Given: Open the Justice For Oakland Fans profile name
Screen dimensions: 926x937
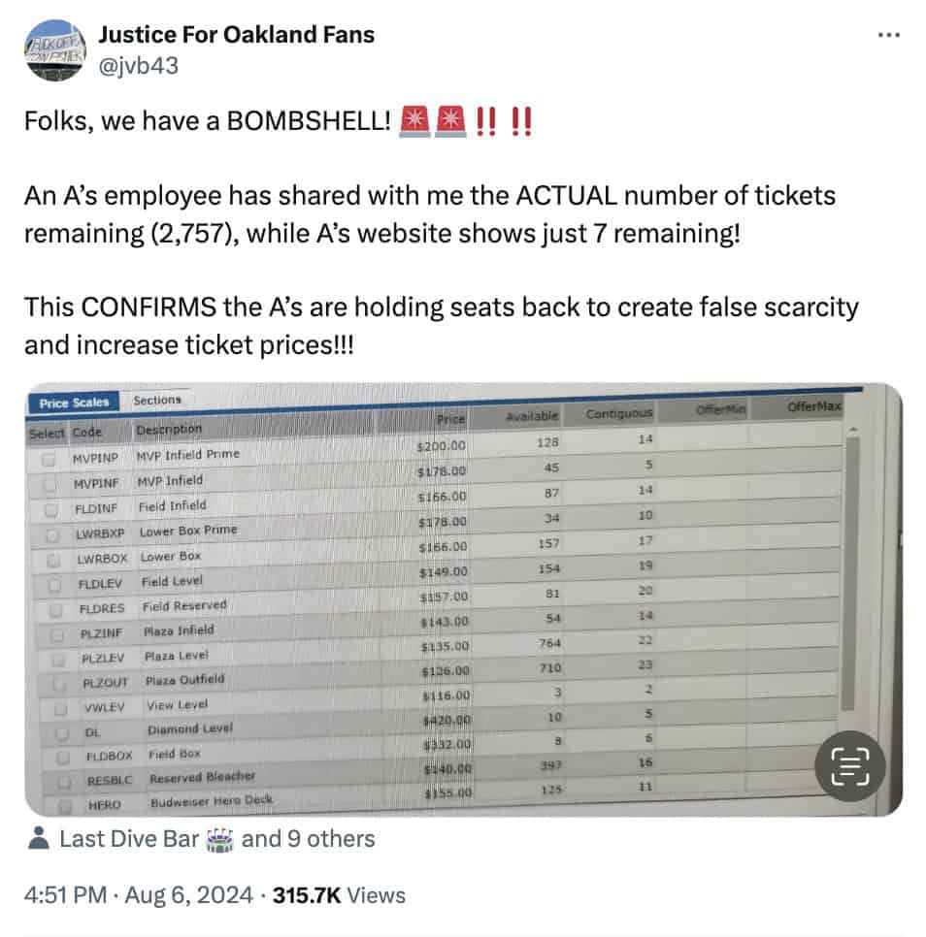Looking at the screenshot, I should click(236, 36).
